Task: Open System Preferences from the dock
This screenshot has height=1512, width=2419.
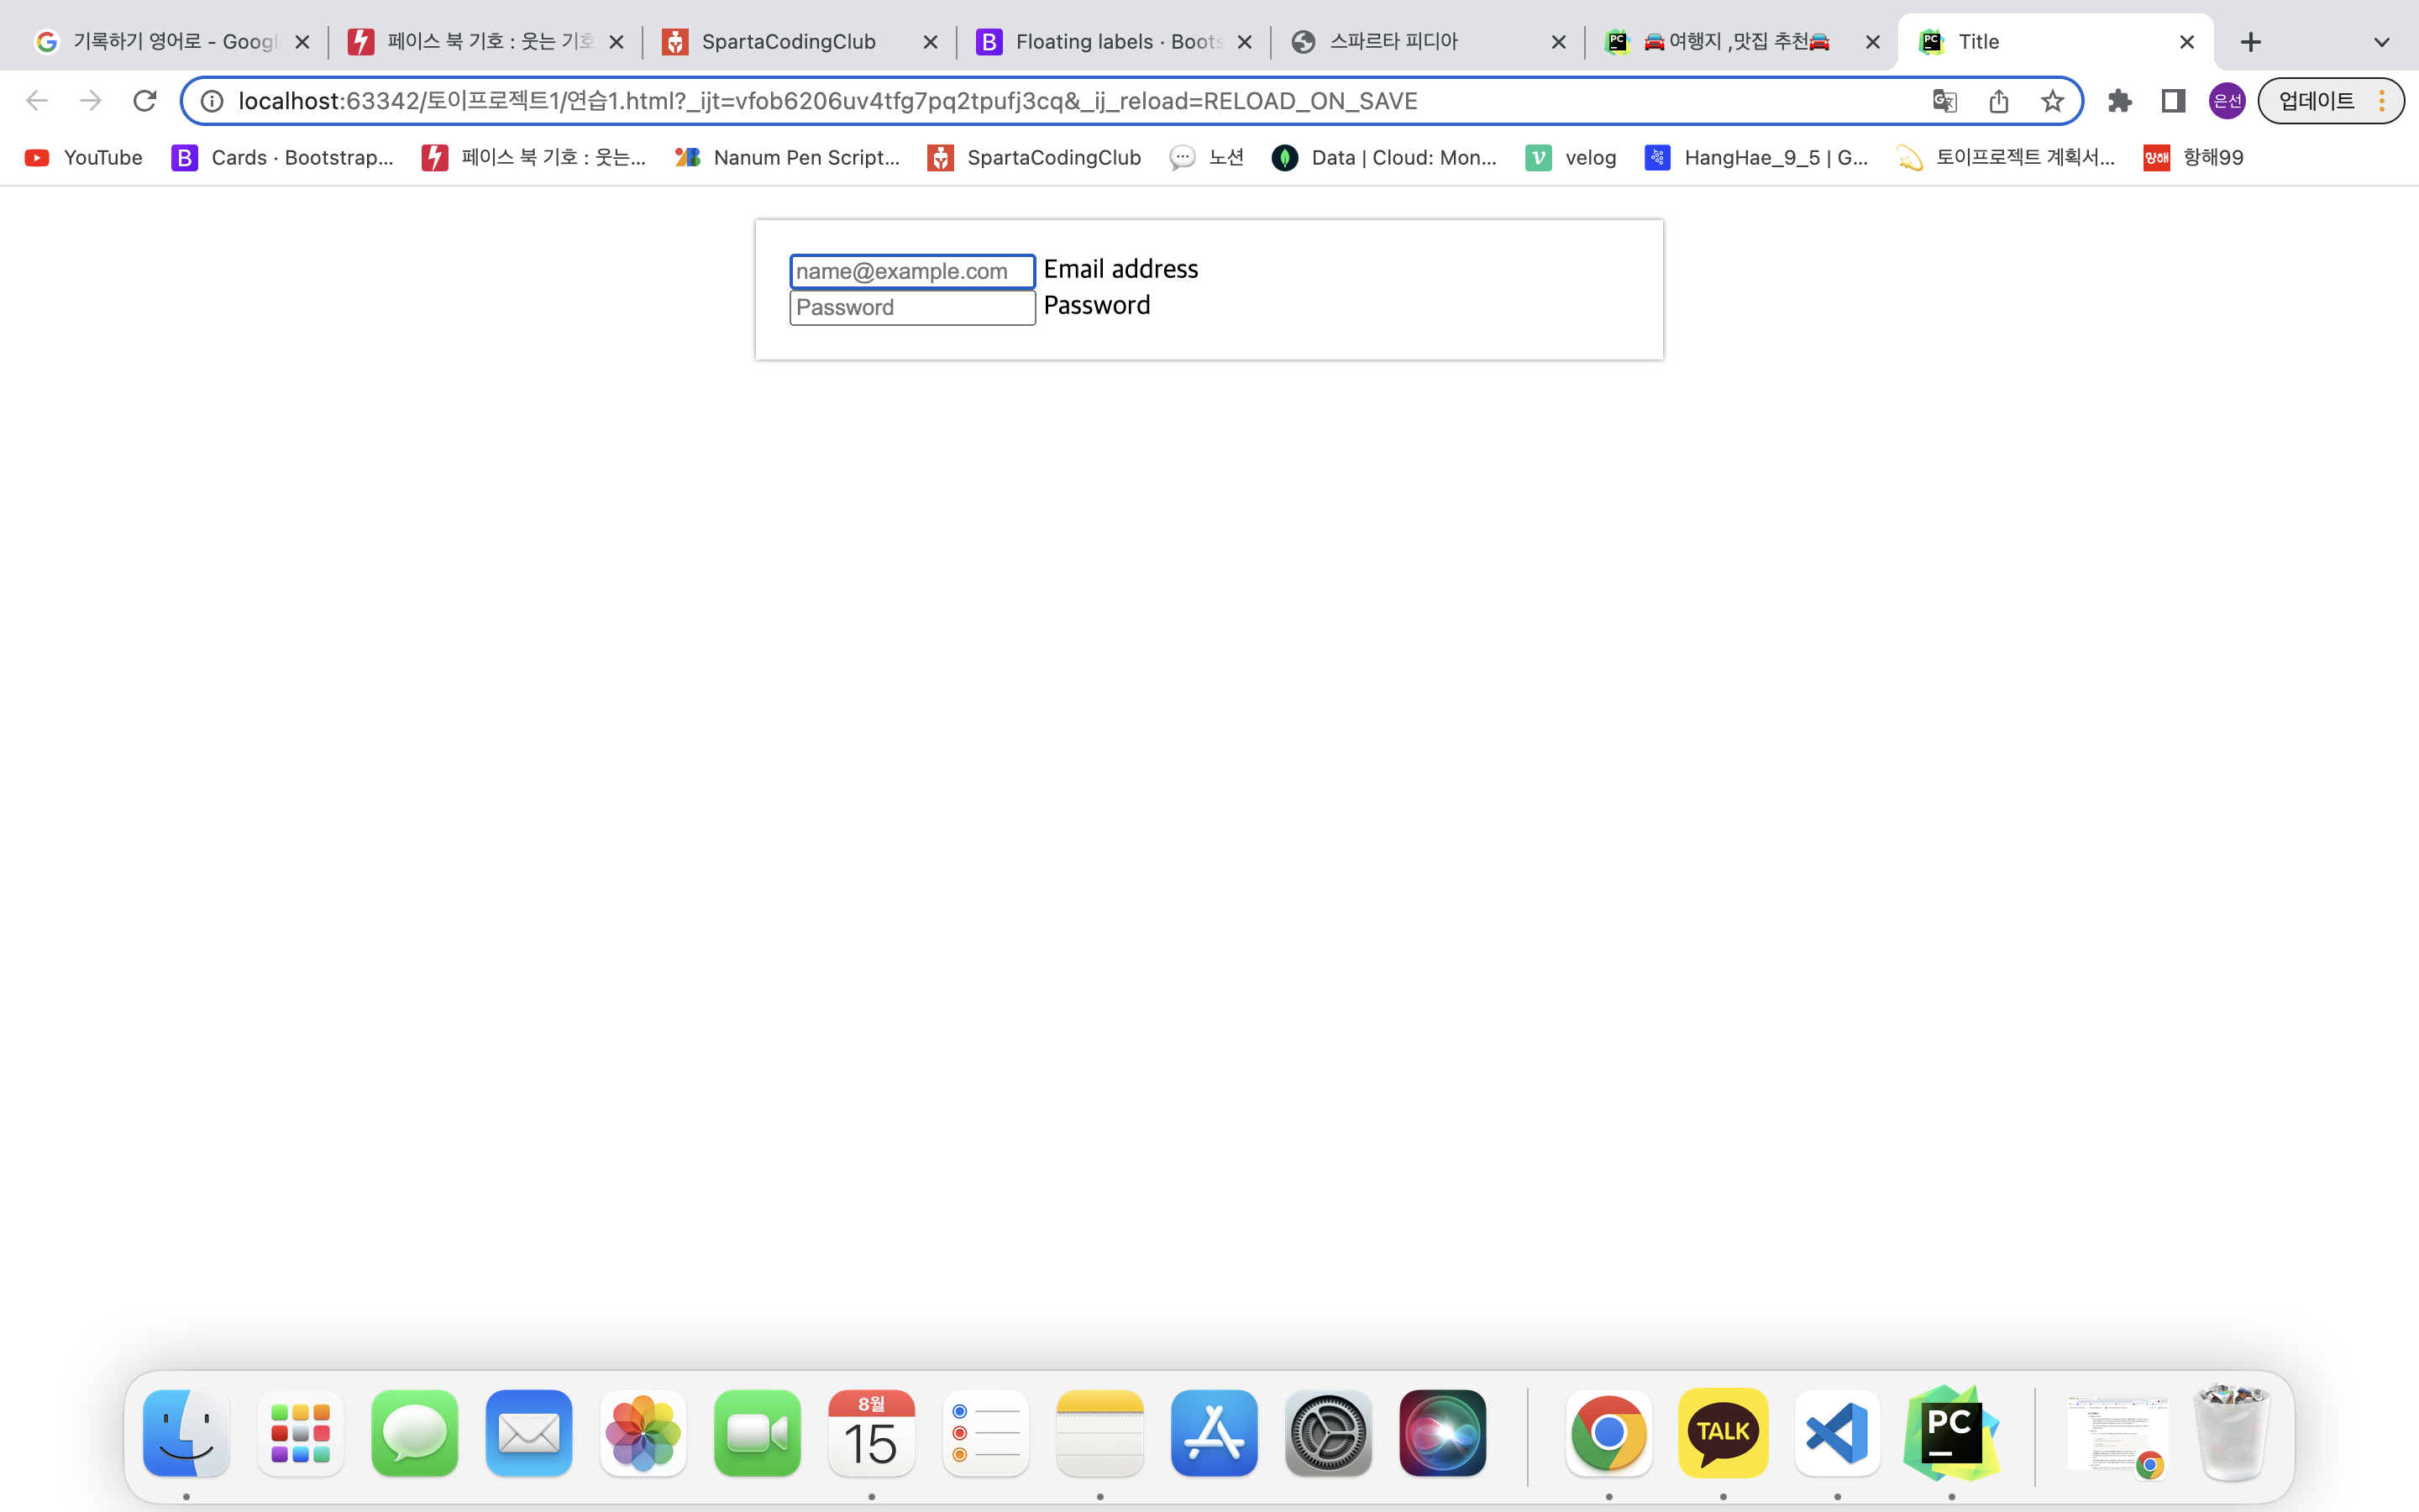Action: pyautogui.click(x=1329, y=1433)
